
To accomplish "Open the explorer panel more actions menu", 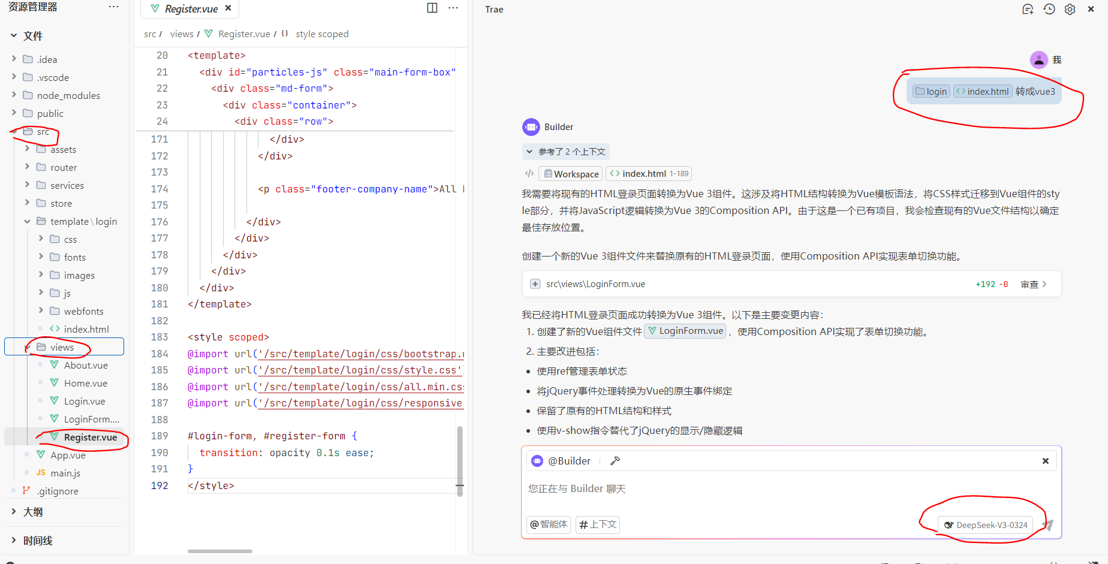I will click(x=113, y=7).
